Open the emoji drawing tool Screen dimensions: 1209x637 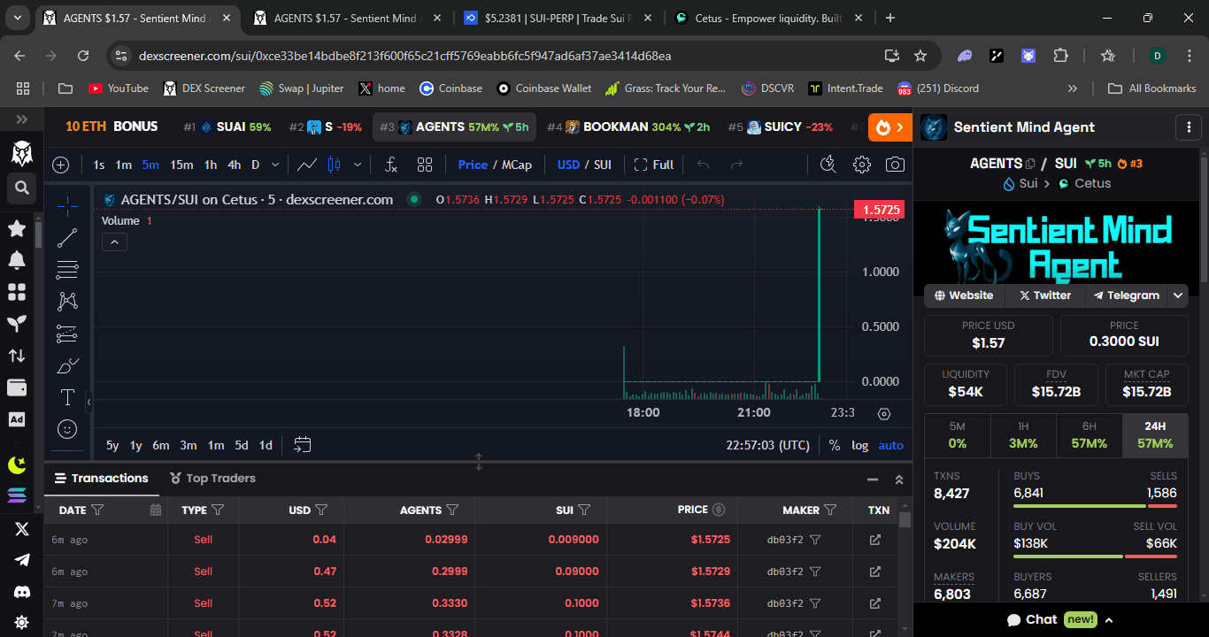67,429
